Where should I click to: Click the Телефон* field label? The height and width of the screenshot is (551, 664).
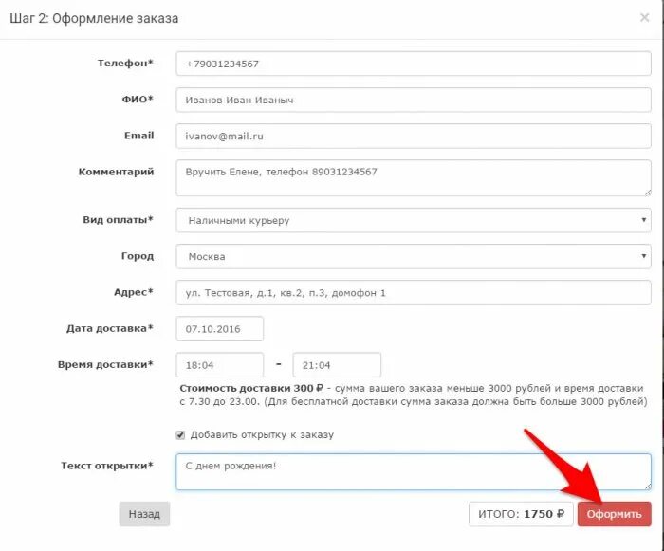[x=125, y=64]
